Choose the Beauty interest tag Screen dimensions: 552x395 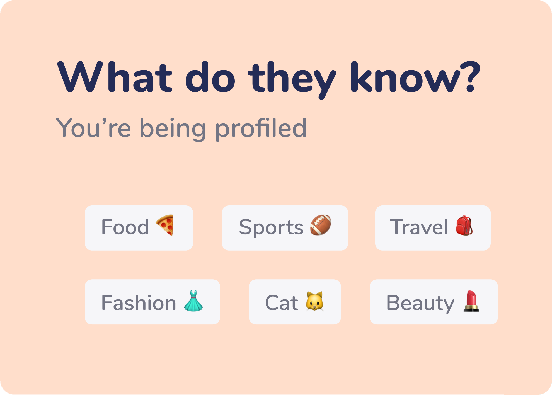[434, 302]
